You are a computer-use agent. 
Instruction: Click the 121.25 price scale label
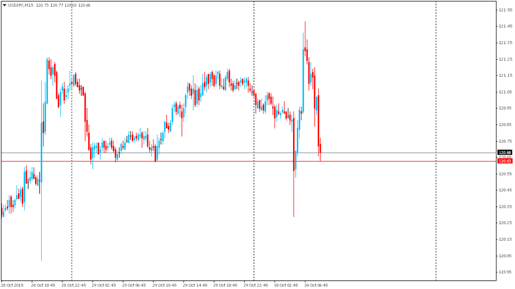tap(506, 59)
